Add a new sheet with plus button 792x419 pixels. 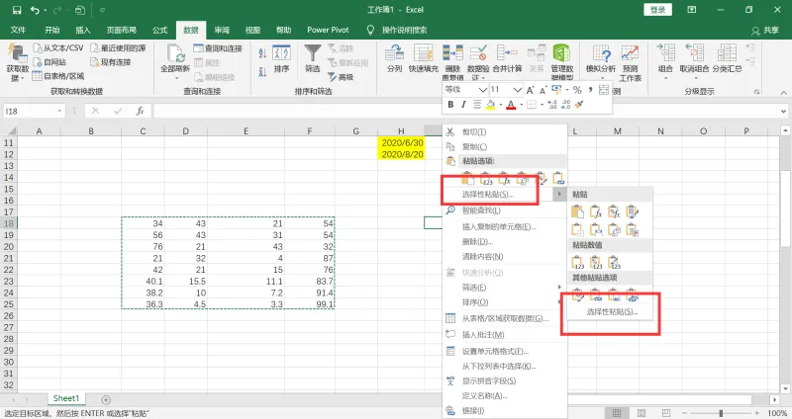click(106, 400)
